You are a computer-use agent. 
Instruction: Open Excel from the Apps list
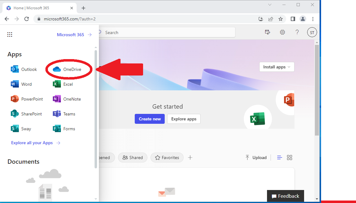63,84
